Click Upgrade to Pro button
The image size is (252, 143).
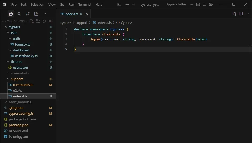(176, 4)
